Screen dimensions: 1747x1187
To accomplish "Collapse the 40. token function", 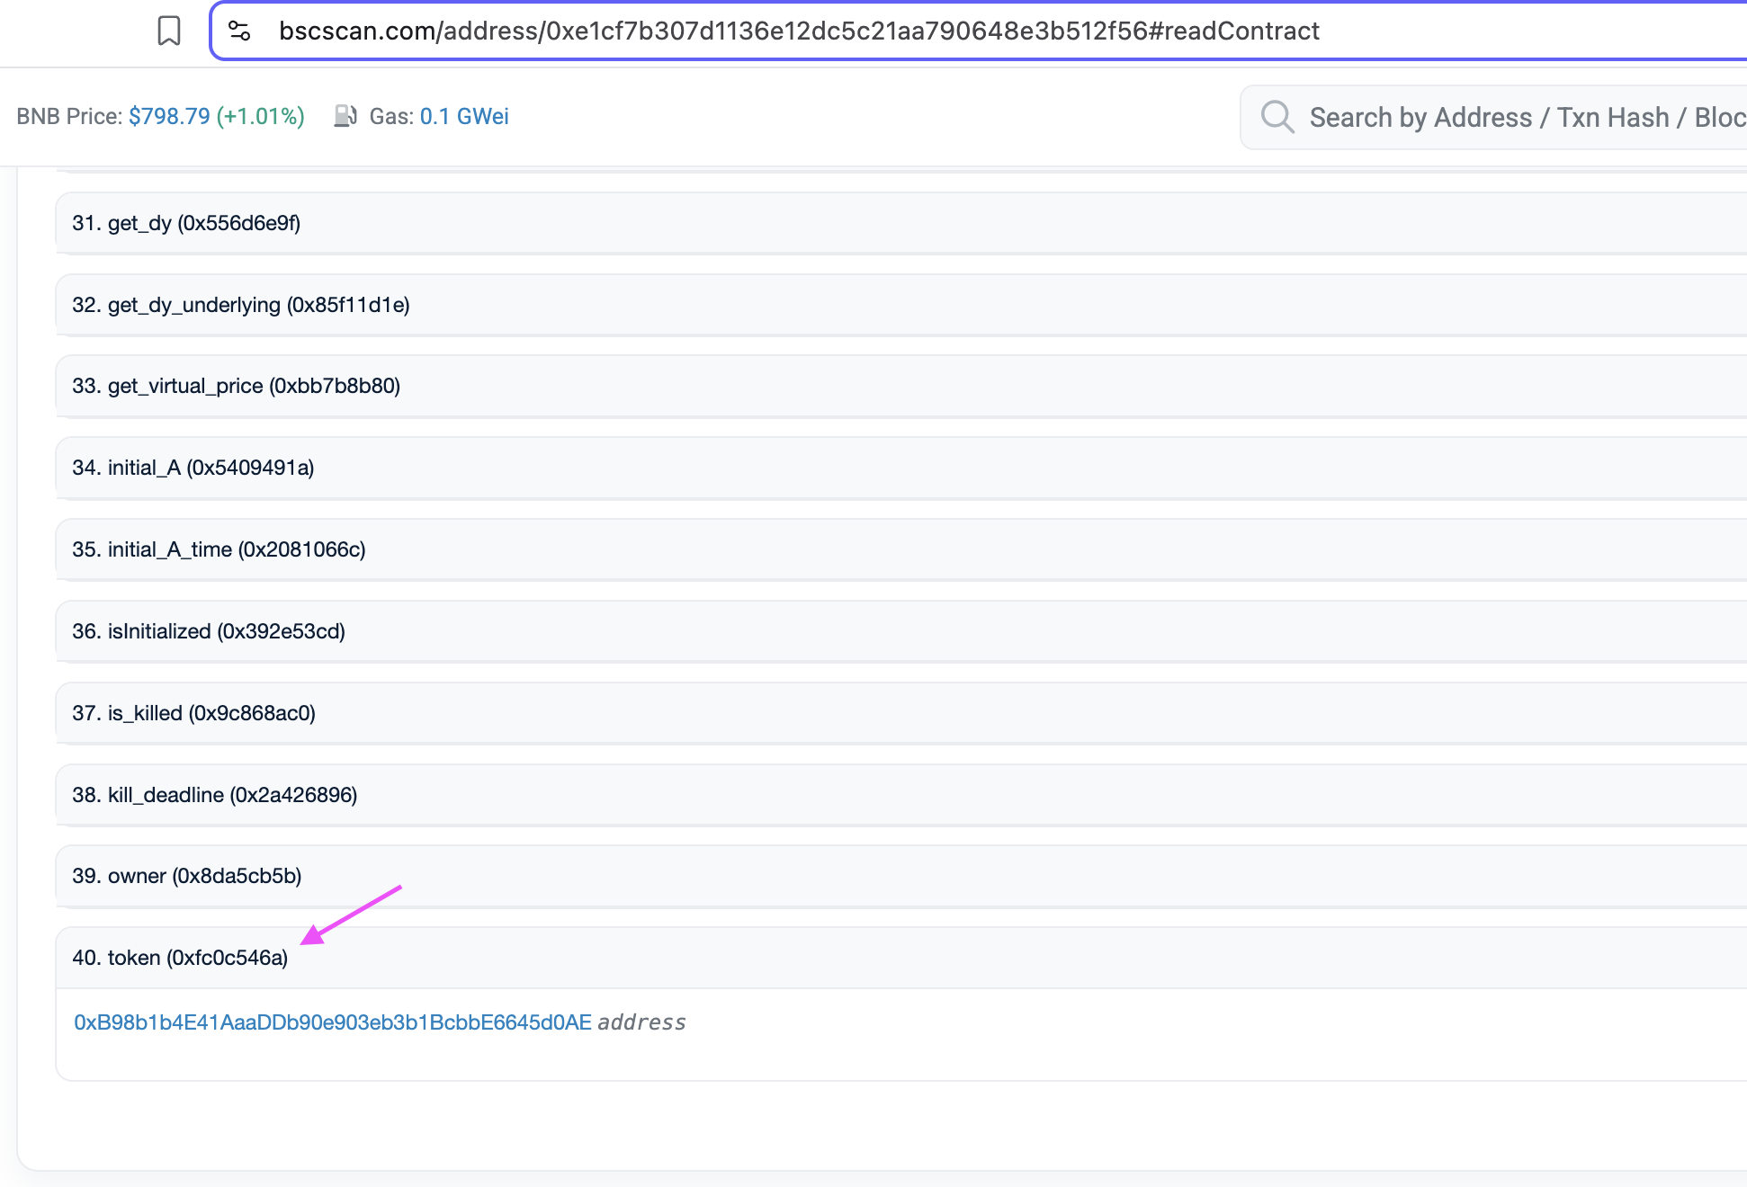I will (180, 958).
